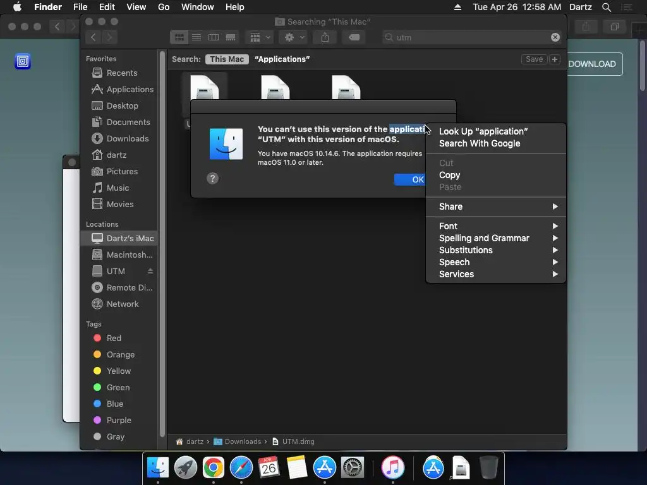
Task: Open Pictures in the sidebar
Action: point(119,172)
